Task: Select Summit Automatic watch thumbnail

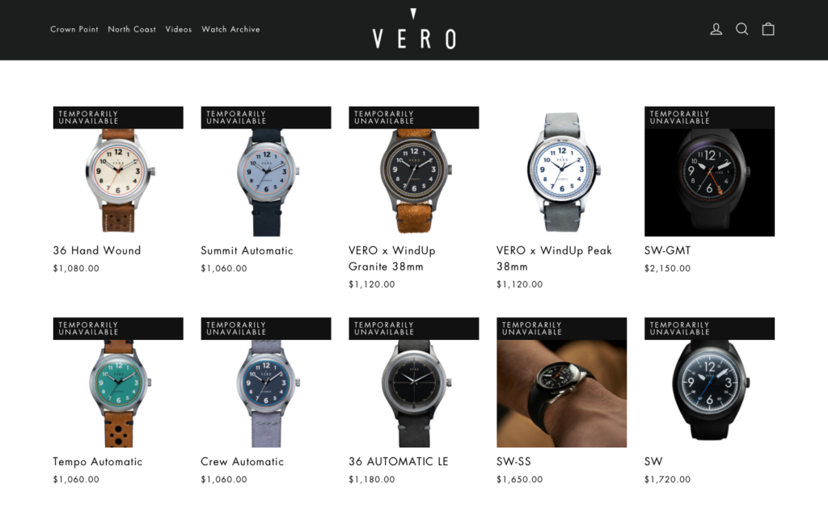Action: coord(266,171)
